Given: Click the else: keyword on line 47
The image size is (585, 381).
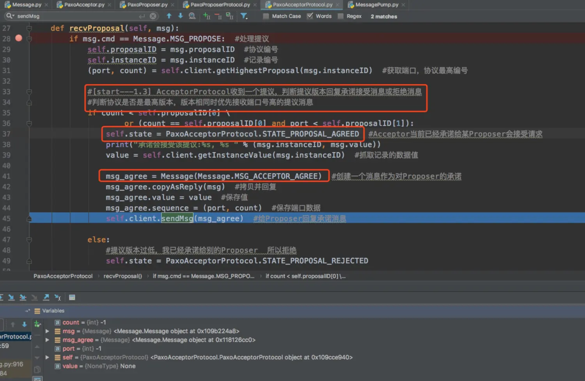Looking at the screenshot, I should [x=98, y=240].
